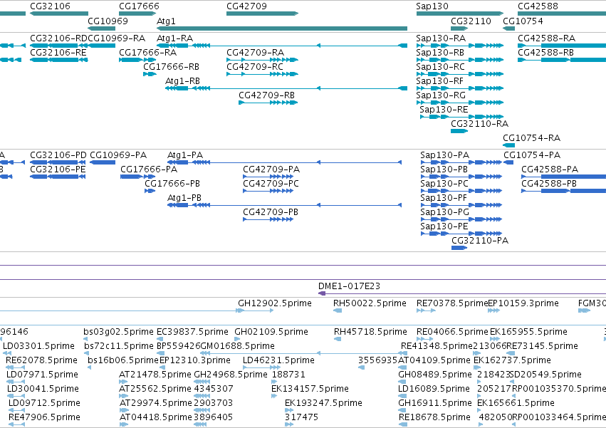Select the EK134157.5prime EST
This screenshot has width=606, height=428.
coord(274,396)
